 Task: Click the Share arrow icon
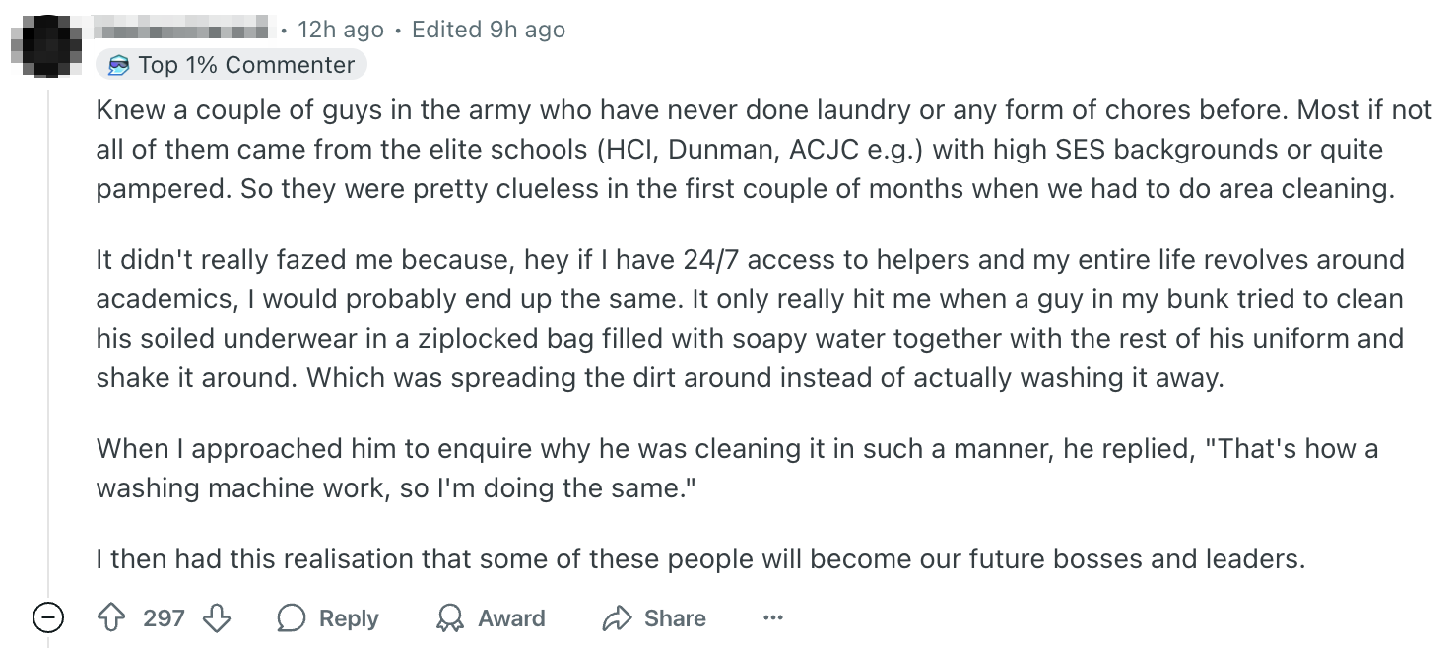pos(617,618)
